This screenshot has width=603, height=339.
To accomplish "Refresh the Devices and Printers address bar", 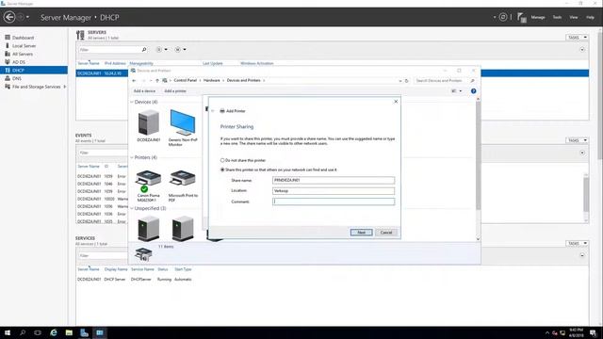I will tap(406, 81).
